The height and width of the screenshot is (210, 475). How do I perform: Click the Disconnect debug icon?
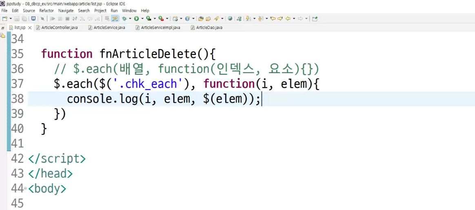tap(75, 18)
